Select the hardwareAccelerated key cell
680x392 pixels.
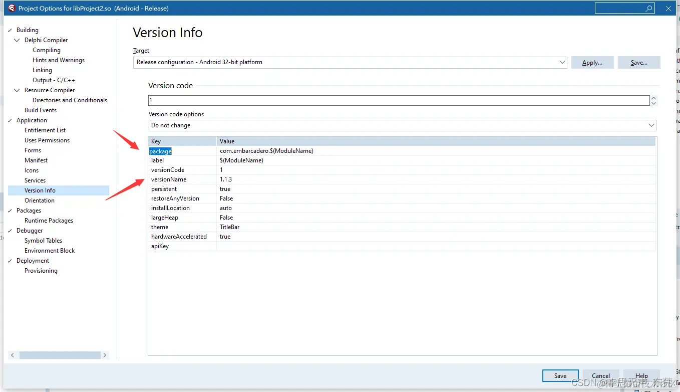point(182,237)
